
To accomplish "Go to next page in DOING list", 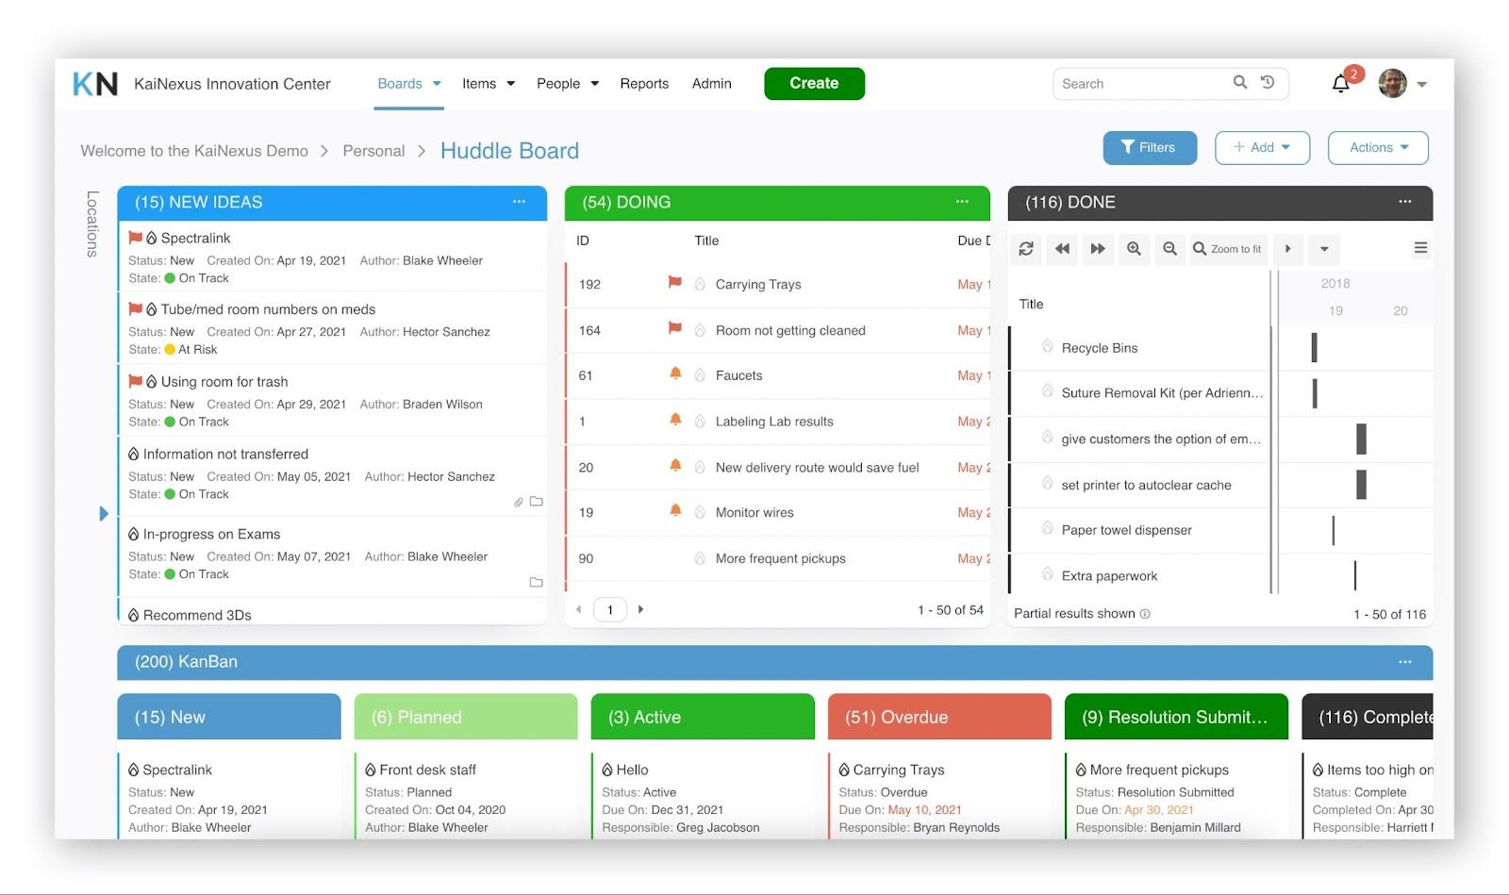I will click(641, 609).
